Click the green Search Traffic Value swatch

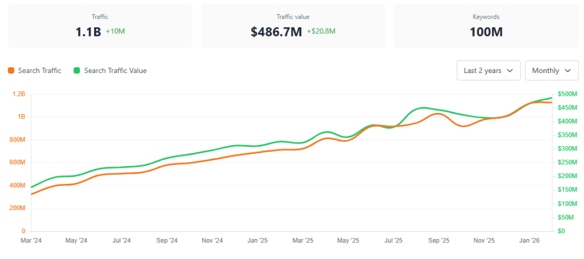[77, 70]
